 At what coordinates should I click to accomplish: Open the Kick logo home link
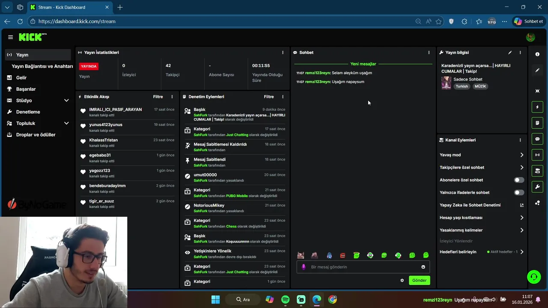33,37
